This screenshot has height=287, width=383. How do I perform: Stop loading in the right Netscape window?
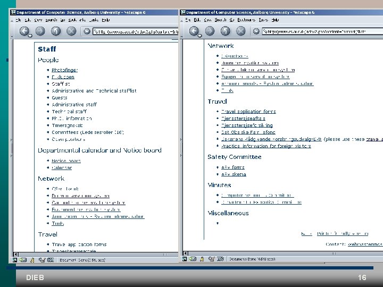(x=241, y=31)
